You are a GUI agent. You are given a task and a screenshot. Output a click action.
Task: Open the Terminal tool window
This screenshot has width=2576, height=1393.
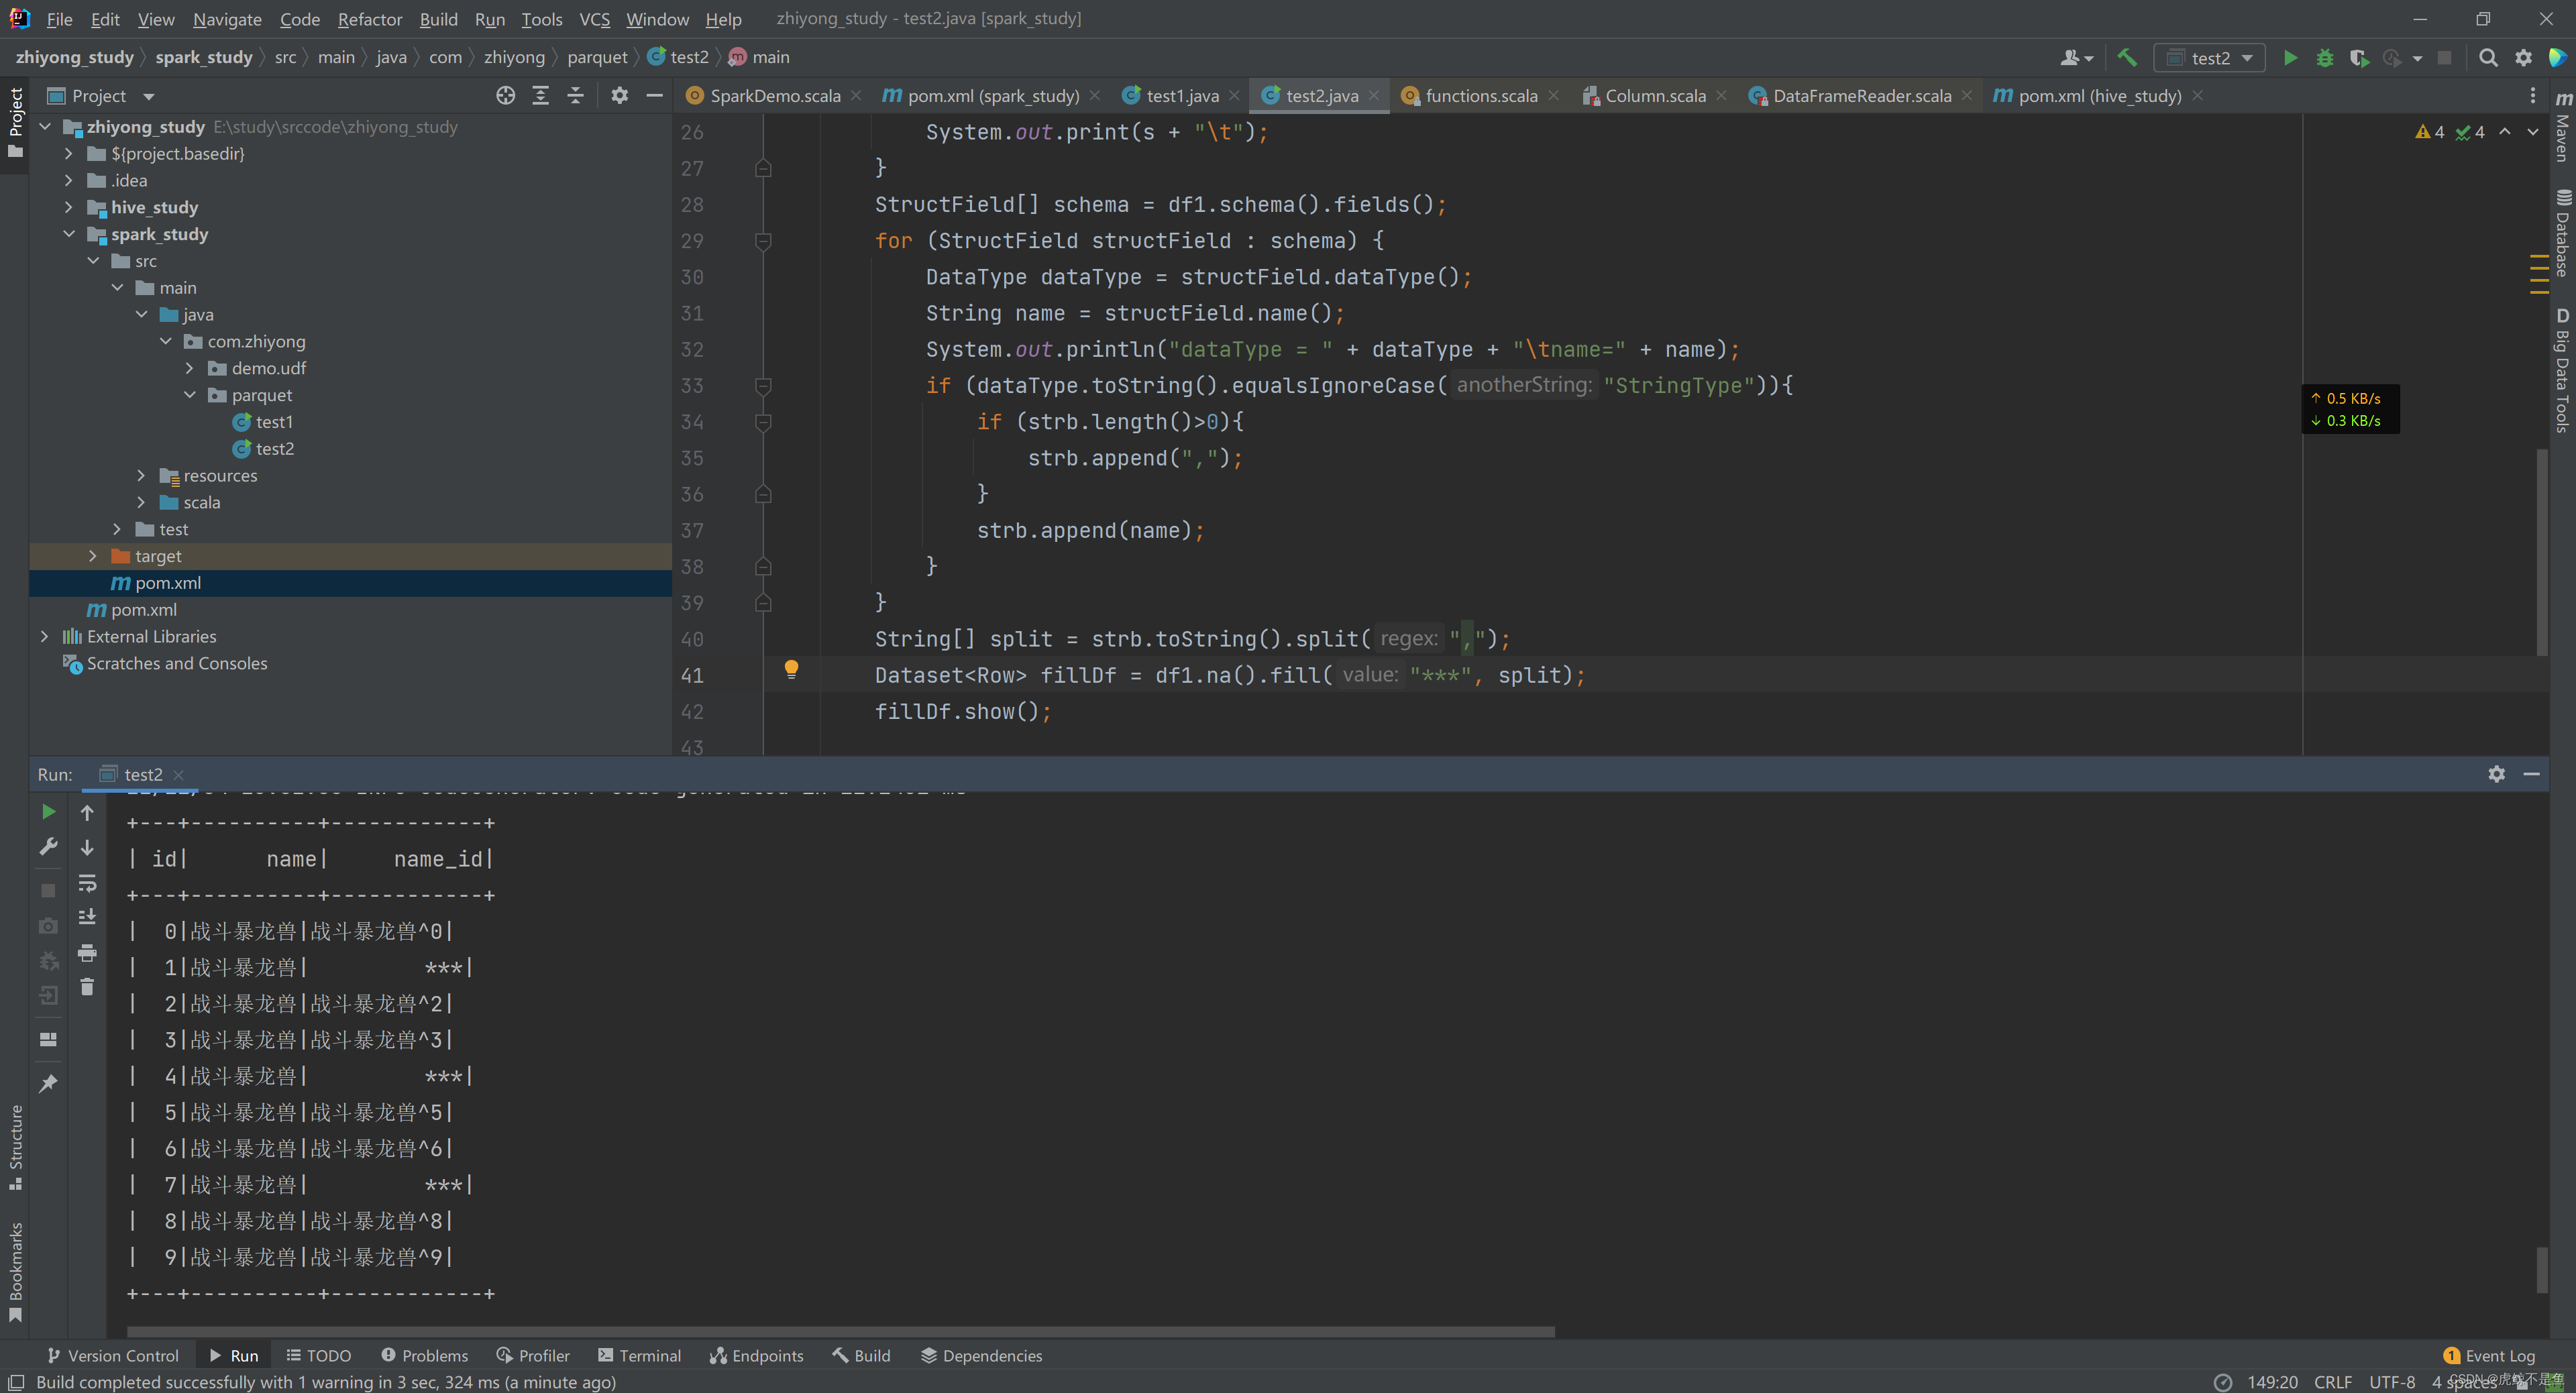tap(639, 1355)
